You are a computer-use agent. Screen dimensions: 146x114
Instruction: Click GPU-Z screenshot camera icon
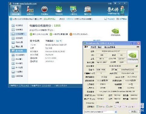point(138,47)
